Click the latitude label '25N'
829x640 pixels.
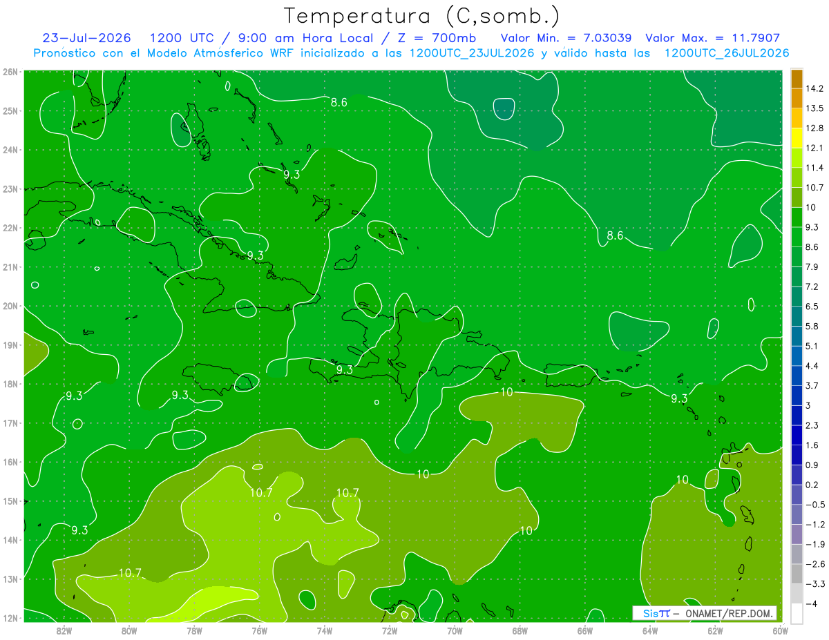tap(10, 110)
